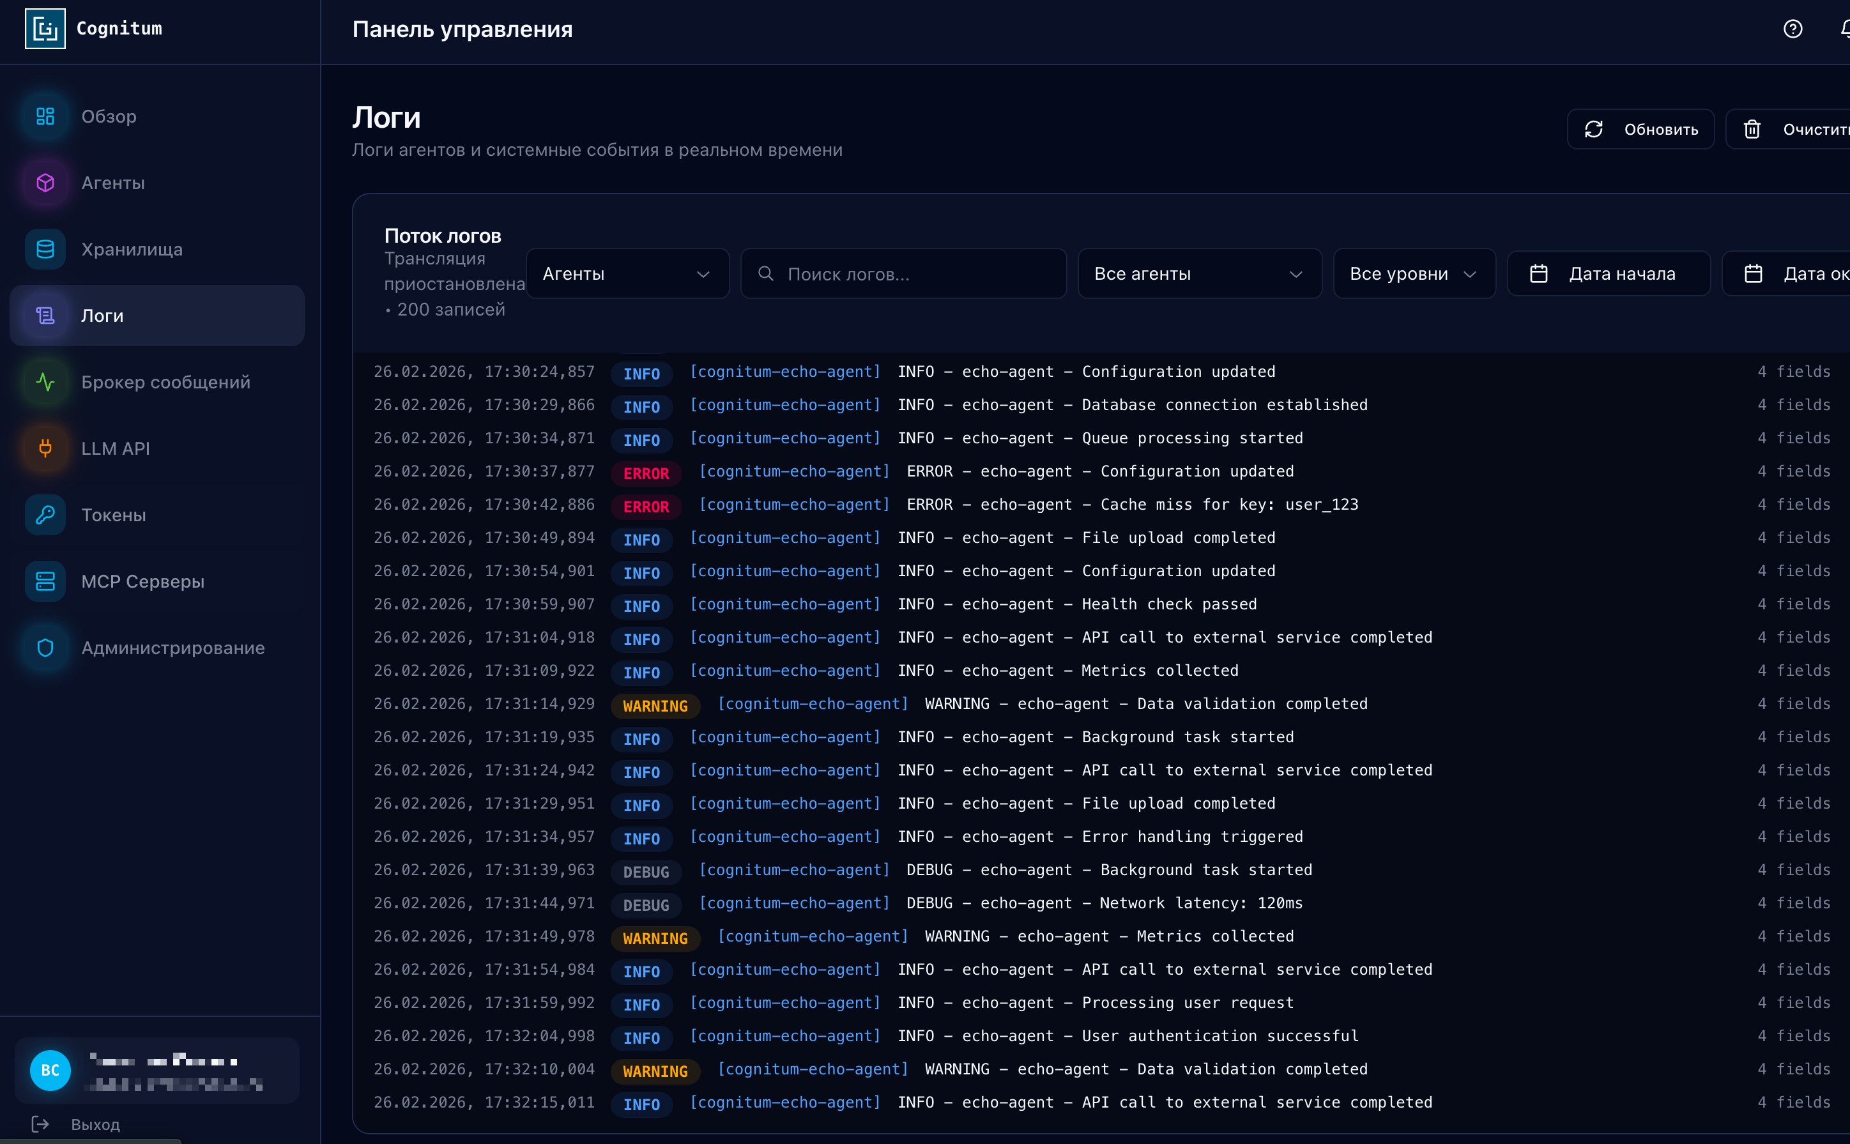Click the Cognitum logo icon
Image resolution: width=1850 pixels, height=1144 pixels.
[45, 29]
